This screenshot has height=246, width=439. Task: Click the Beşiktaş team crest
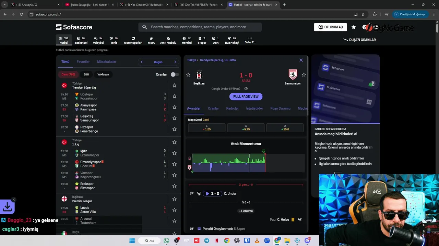199,74
